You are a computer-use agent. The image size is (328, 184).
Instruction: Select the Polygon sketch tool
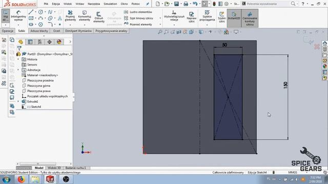[40, 25]
